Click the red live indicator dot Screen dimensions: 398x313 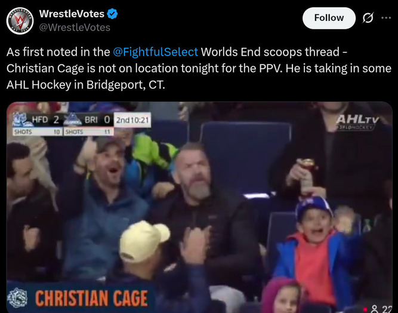(x=366, y=309)
